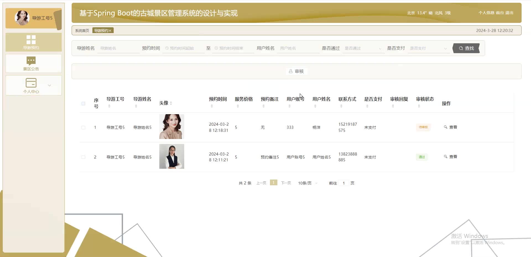
Task: Click the 2024-3-28 clock timestamp text
Action: pos(494,31)
